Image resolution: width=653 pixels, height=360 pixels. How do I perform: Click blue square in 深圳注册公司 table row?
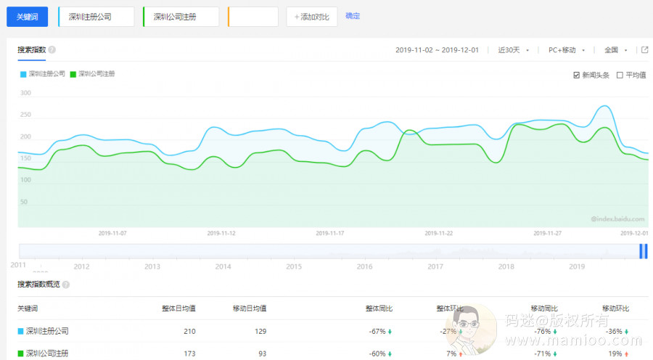click(20, 332)
